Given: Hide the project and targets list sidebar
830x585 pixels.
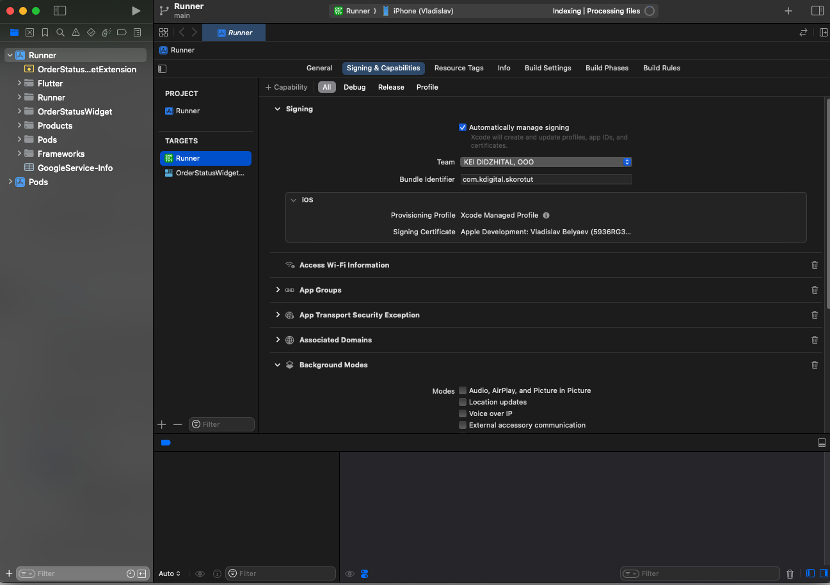Looking at the screenshot, I should tap(163, 68).
